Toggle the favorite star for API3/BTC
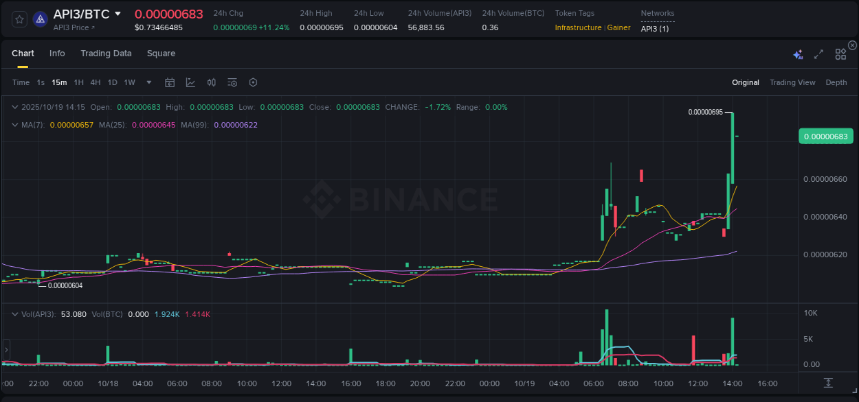This screenshot has height=402, width=859. (x=19, y=19)
